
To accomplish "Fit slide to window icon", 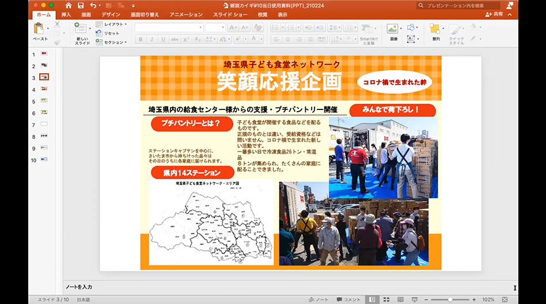I will pos(505,299).
